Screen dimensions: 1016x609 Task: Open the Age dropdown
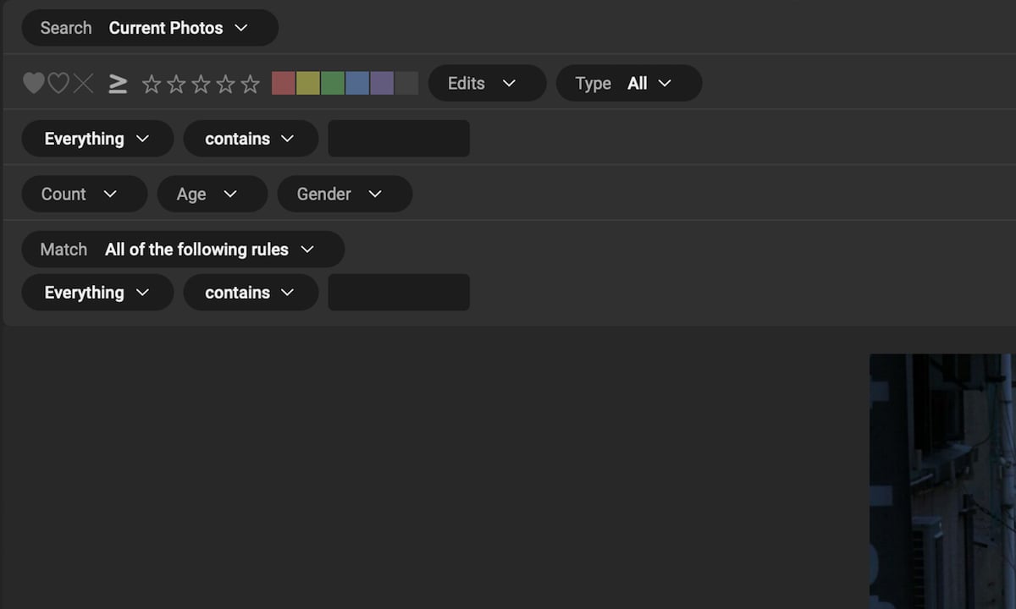212,194
